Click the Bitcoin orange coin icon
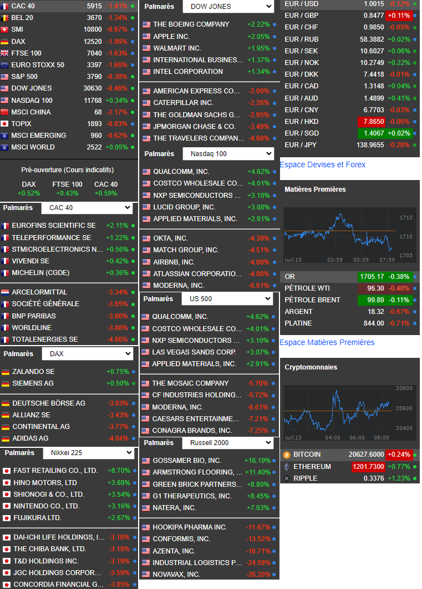This screenshot has height=589, width=422. click(x=287, y=455)
